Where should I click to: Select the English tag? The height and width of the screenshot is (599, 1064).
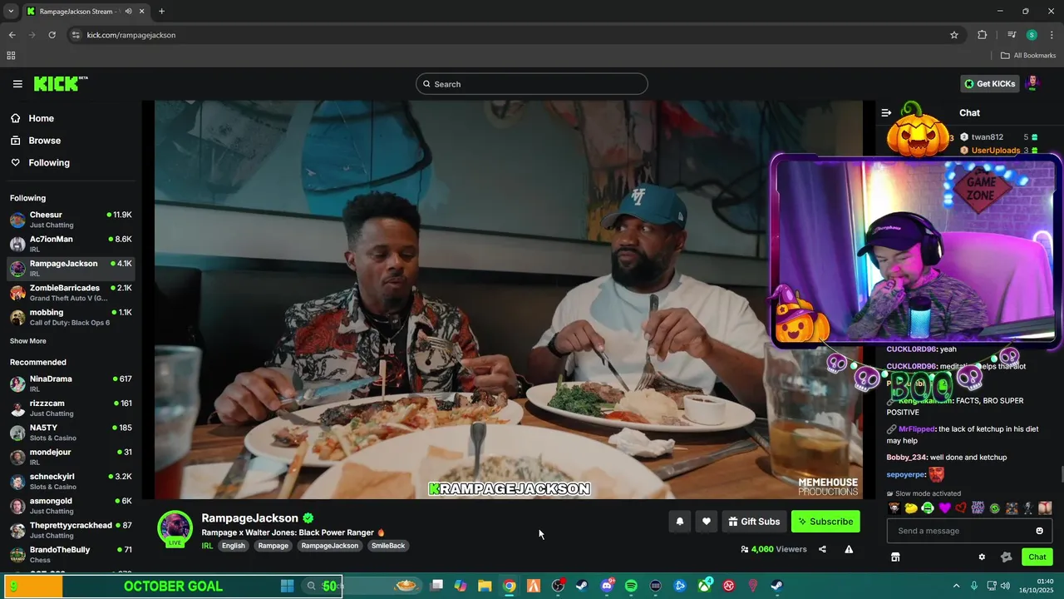pyautogui.click(x=234, y=546)
